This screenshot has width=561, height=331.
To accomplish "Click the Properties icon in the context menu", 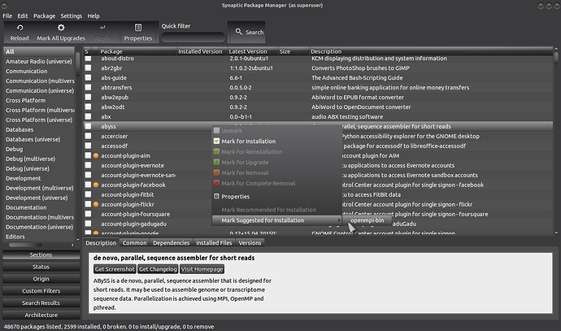I will 216,197.
